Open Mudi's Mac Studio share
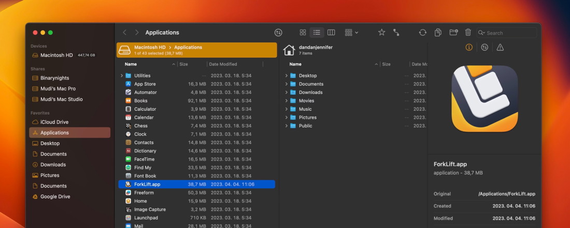Image resolution: width=570 pixels, height=228 pixels. pyautogui.click(x=61, y=99)
